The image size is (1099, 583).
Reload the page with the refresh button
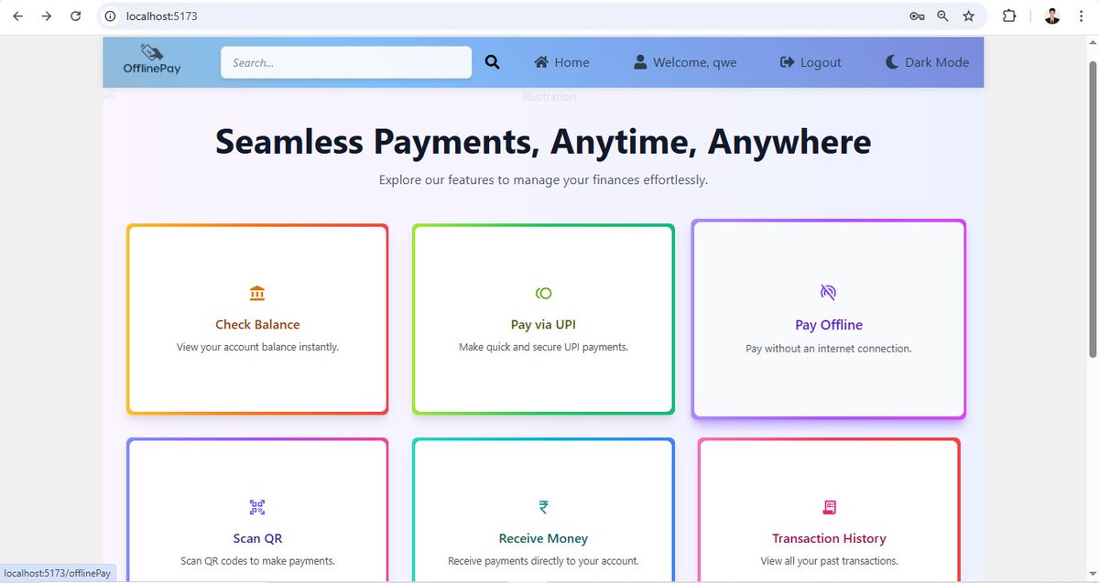click(76, 16)
